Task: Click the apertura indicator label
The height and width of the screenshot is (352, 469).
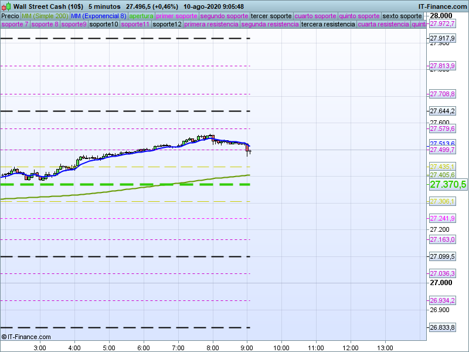Action: 142,16
